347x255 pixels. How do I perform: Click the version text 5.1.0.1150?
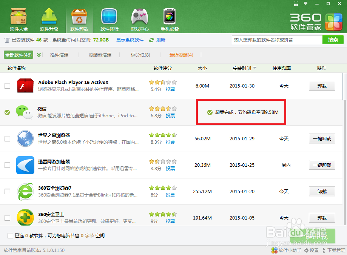54,250
